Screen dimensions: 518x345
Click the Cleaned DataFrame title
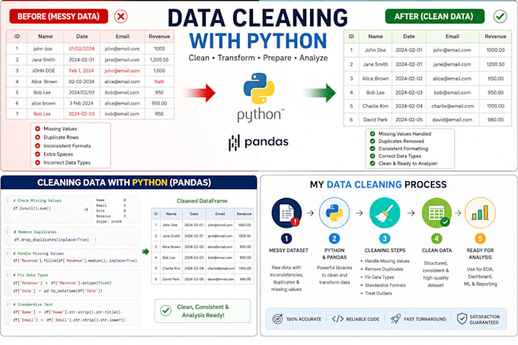(x=202, y=201)
